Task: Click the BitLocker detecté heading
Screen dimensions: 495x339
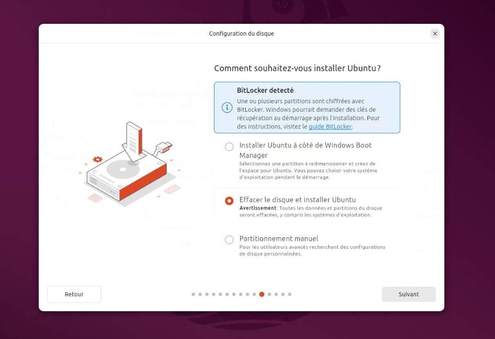Action: (x=265, y=90)
